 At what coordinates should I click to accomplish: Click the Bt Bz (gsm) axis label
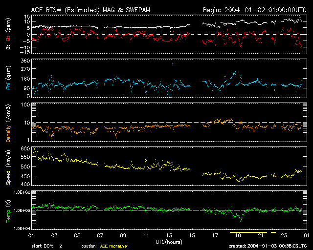8,34
